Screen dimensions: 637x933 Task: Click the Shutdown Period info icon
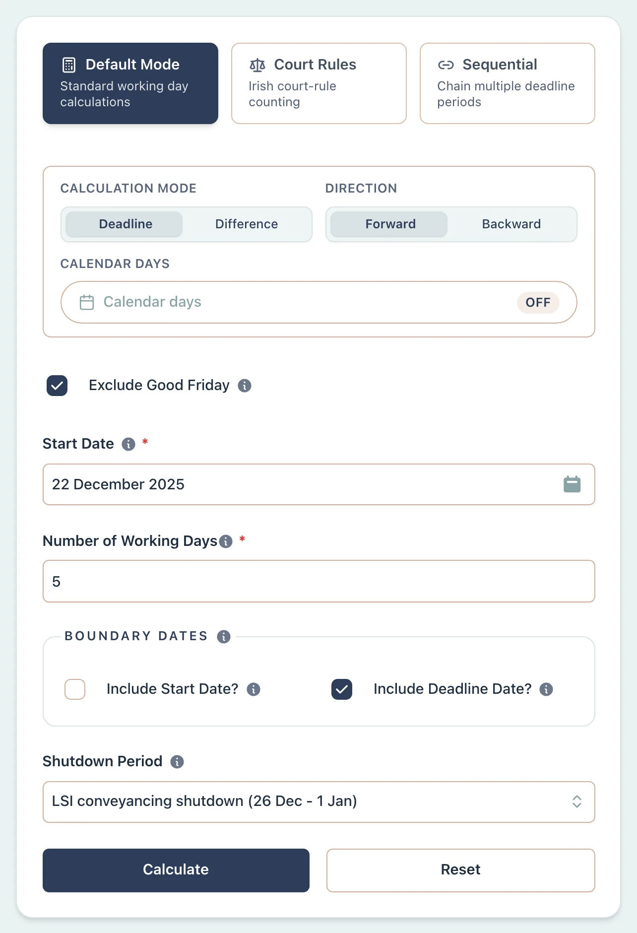coord(177,762)
